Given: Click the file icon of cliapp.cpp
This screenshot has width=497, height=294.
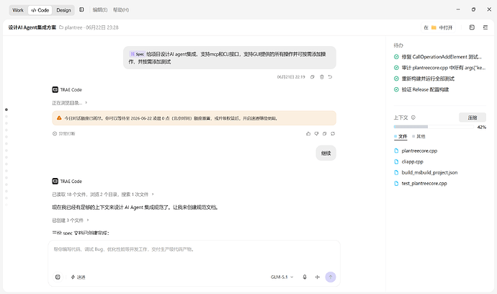Looking at the screenshot, I should (396, 161).
